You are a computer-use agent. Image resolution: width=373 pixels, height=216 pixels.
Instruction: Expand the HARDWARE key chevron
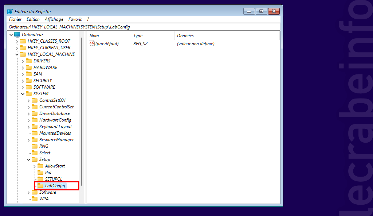pos(23,68)
